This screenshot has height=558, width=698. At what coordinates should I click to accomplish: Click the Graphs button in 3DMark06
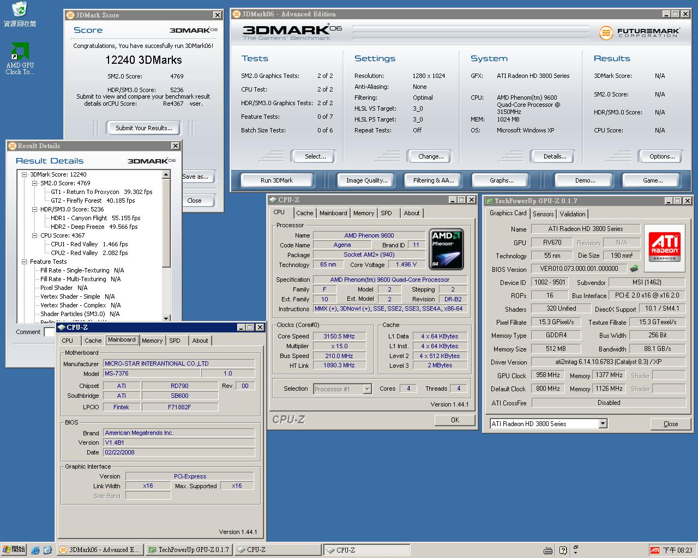(501, 180)
